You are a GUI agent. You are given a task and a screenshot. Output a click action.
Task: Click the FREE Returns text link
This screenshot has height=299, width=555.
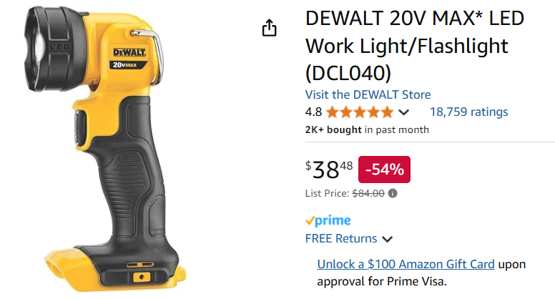point(341,238)
